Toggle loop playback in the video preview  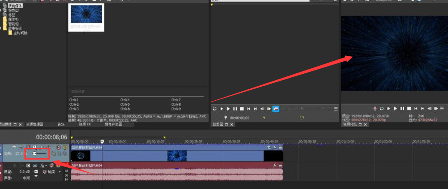382,108
